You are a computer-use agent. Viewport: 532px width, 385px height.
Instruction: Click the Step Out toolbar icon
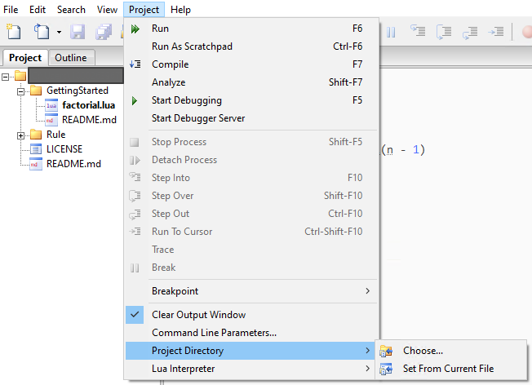pos(470,32)
